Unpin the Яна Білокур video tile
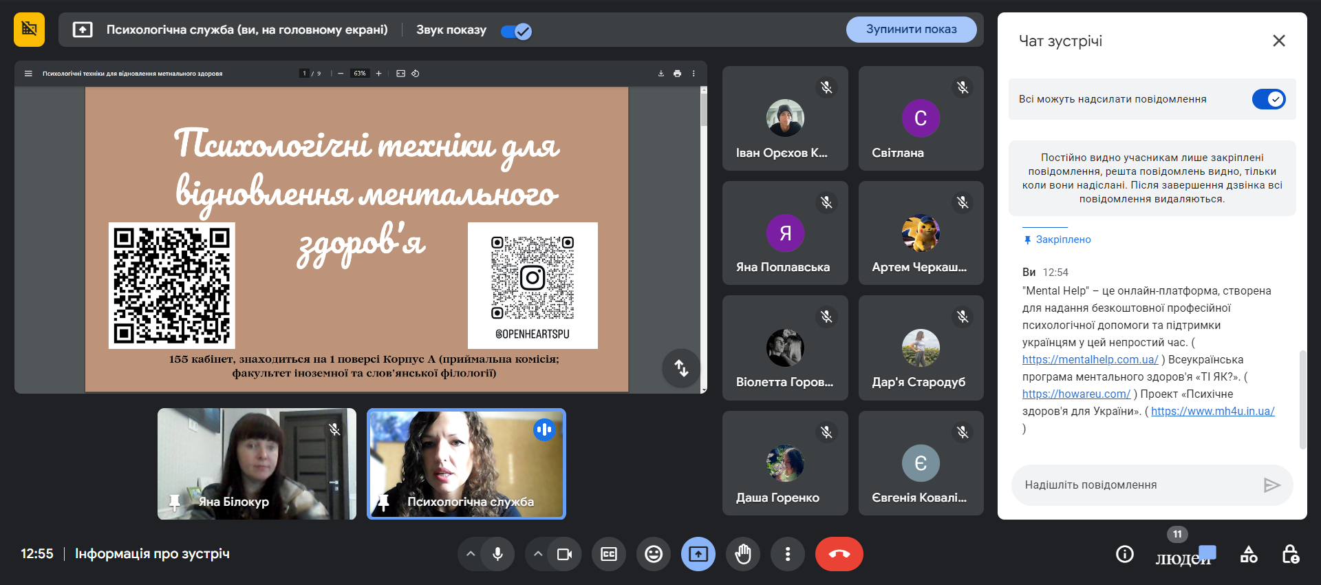 (175, 502)
